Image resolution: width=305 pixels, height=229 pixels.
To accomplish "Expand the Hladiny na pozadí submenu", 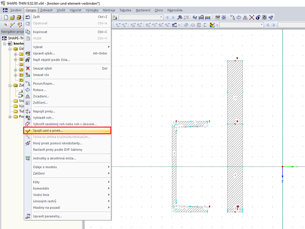I will click(71, 208).
